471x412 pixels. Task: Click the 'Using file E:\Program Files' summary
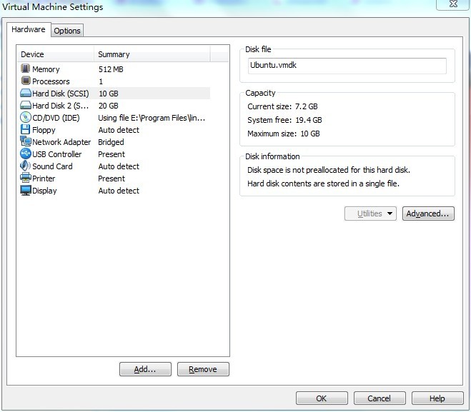[152, 118]
